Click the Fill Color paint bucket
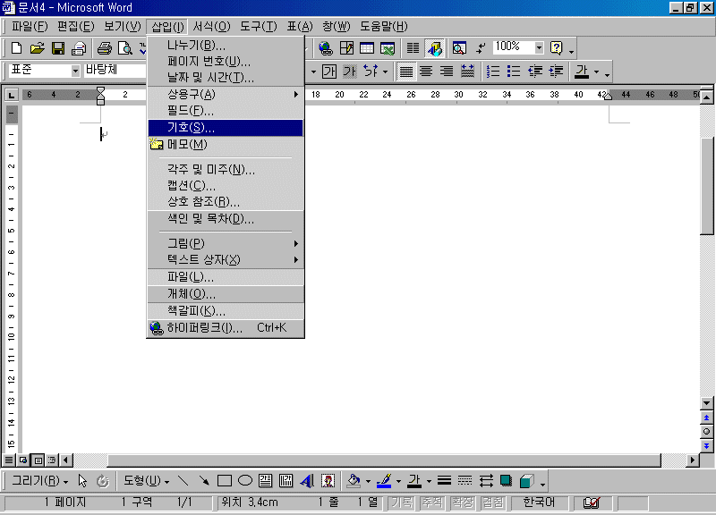 pos(354,481)
